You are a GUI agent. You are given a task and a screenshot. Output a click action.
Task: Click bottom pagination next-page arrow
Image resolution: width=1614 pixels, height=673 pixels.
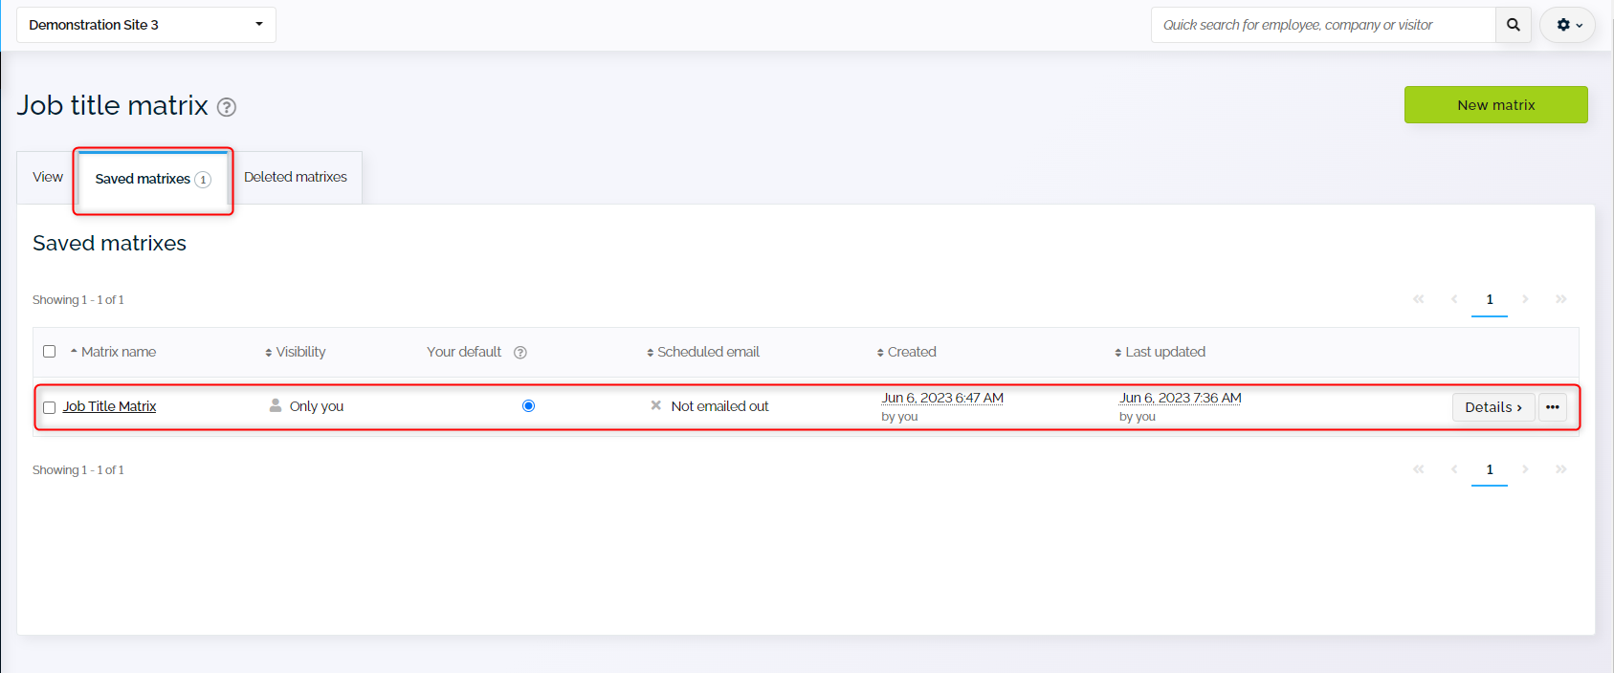pos(1525,469)
